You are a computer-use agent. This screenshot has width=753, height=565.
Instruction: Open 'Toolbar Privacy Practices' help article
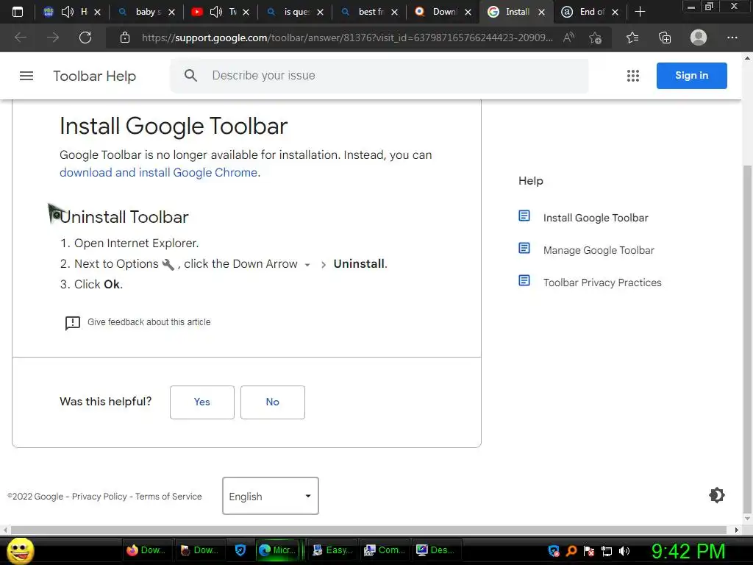pyautogui.click(x=602, y=282)
